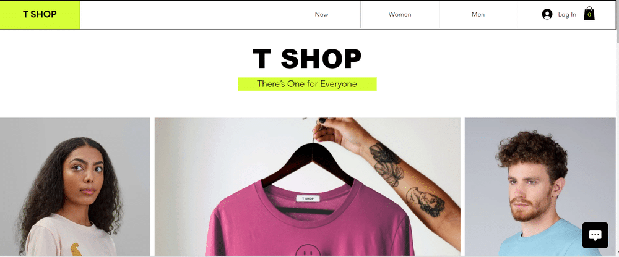Viewport: 619px width, 257px height.
Task: Click the T SHOP neck label on shirt
Action: 308,198
